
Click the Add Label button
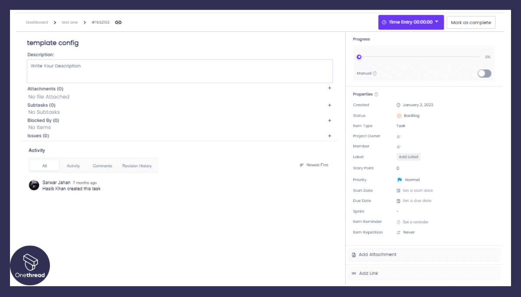pos(409,157)
